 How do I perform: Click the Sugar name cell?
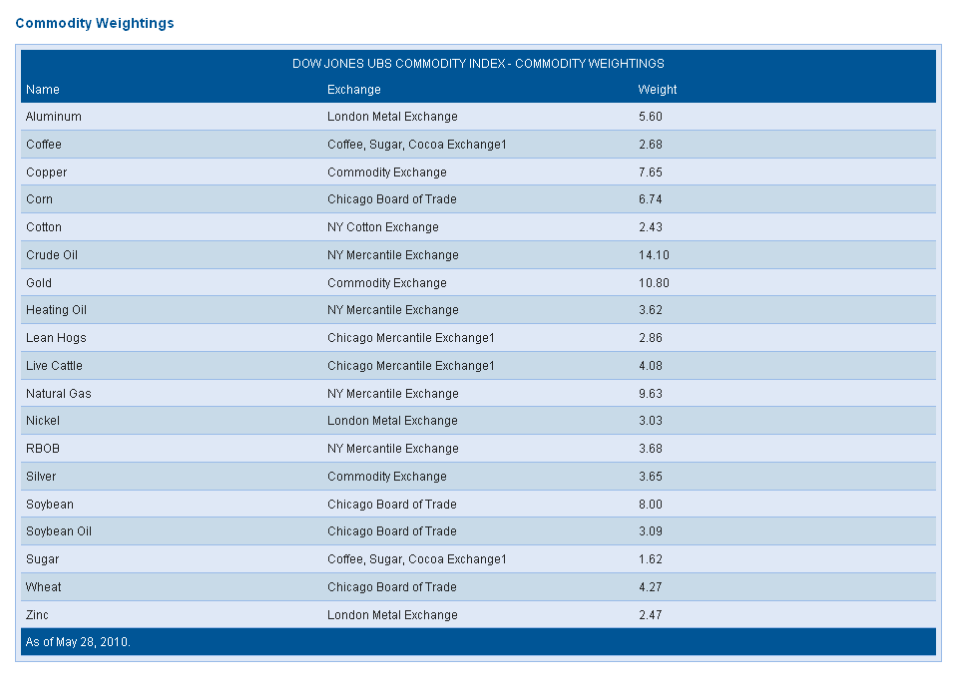click(x=43, y=559)
